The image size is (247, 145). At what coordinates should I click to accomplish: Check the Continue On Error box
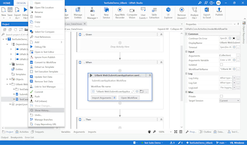click(x=234, y=38)
